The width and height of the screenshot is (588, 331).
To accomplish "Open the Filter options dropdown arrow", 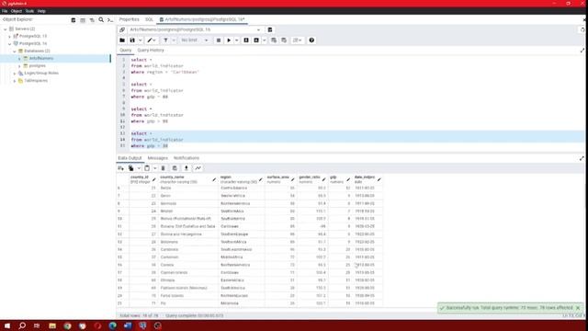I will click(x=174, y=40).
